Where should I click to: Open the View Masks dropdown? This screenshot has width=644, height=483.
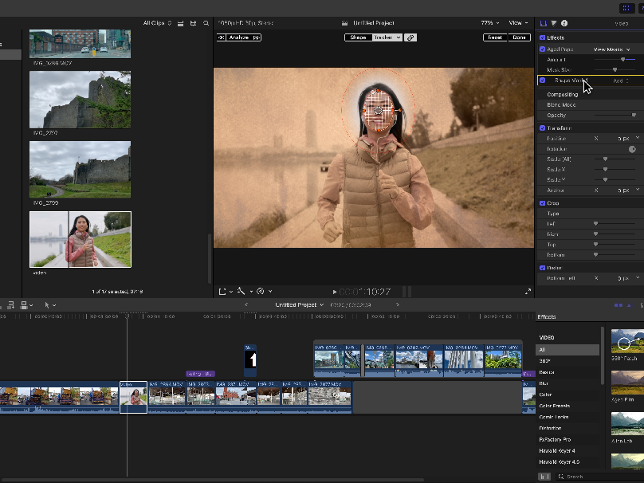point(611,49)
